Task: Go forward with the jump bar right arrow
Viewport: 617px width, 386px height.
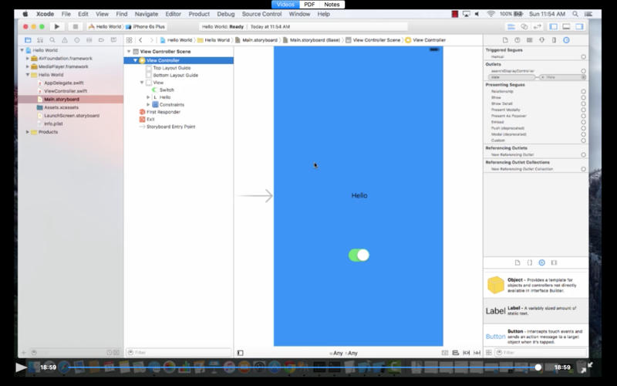Action: point(151,40)
